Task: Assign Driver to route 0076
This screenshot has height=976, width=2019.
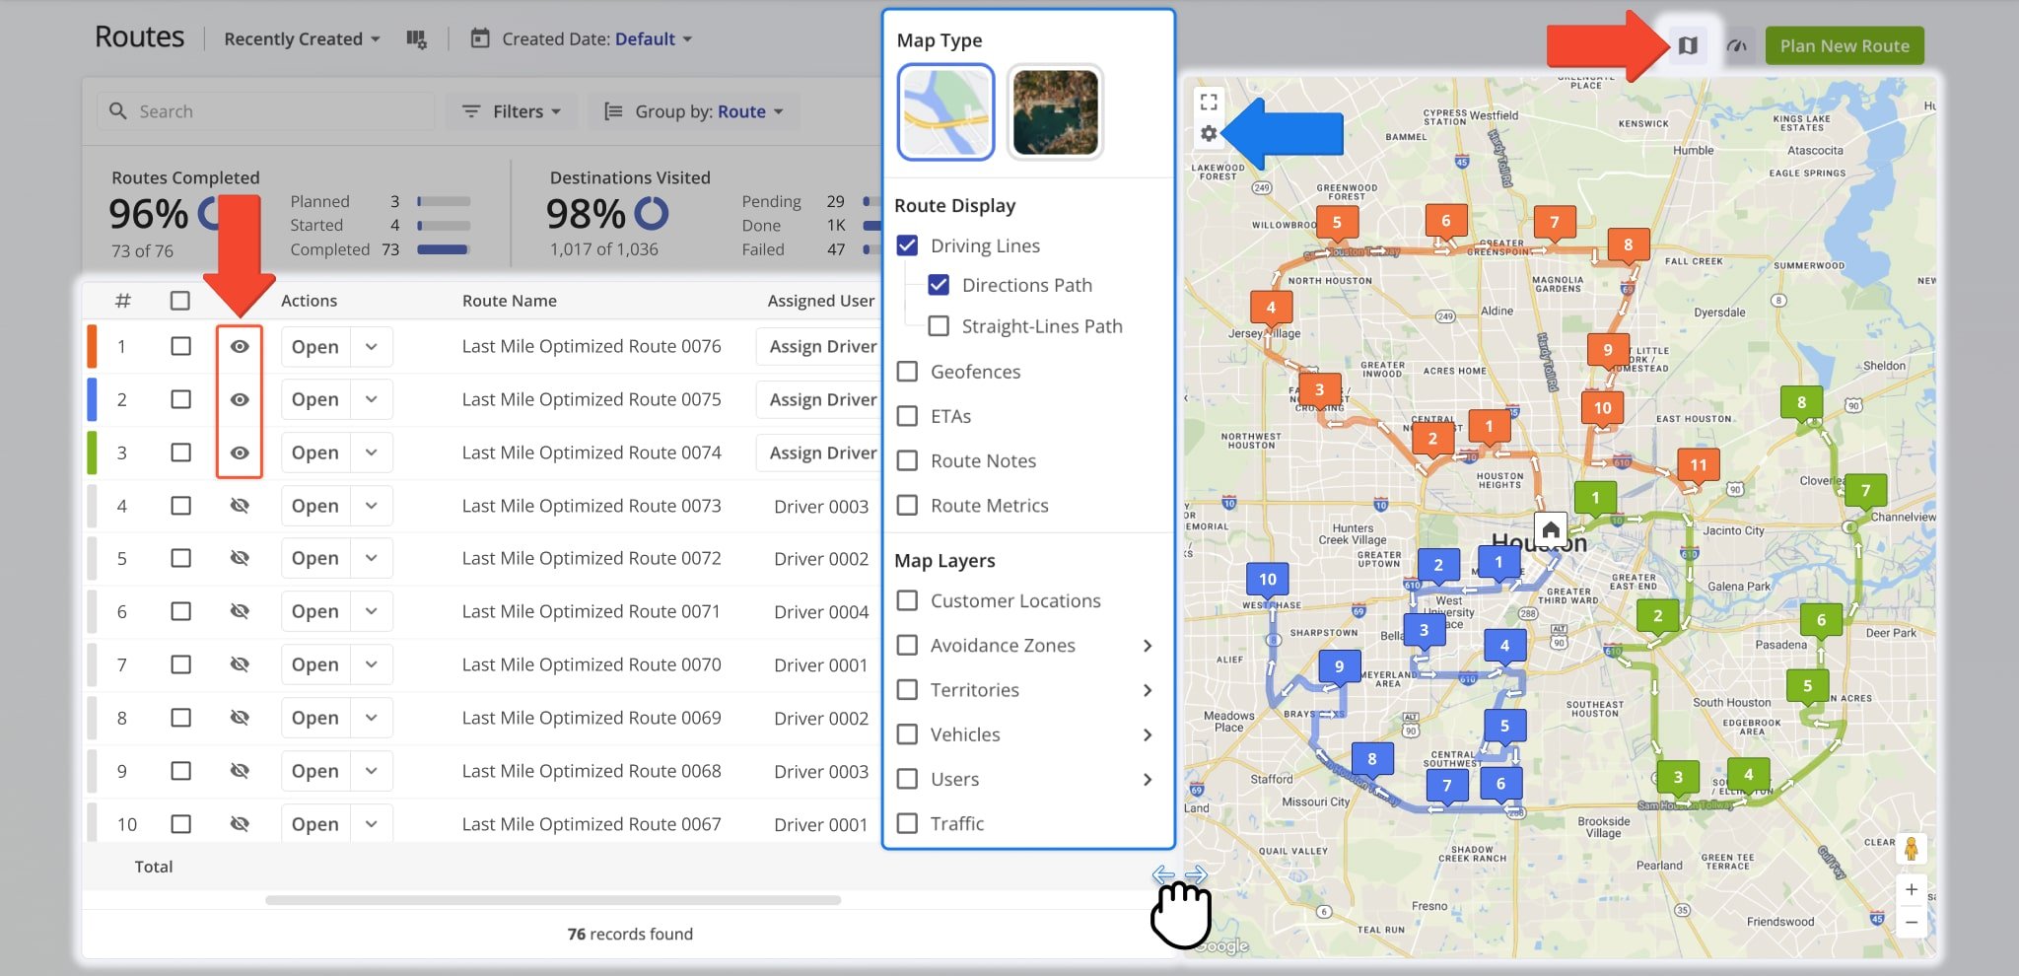Action: [x=818, y=347]
